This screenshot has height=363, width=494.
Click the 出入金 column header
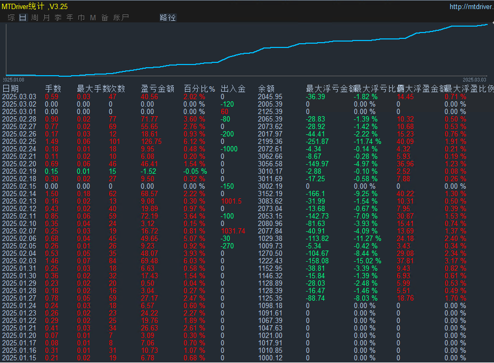pyautogui.click(x=233, y=88)
